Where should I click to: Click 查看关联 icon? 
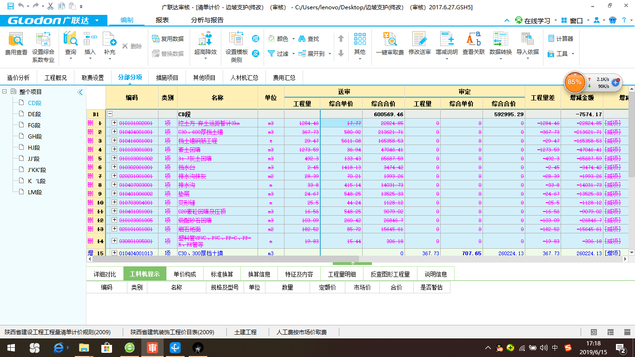(474, 45)
